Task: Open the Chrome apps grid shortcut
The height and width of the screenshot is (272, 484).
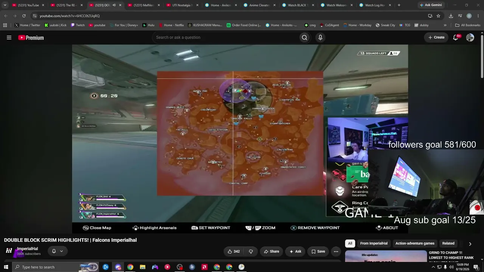Action: point(5,25)
